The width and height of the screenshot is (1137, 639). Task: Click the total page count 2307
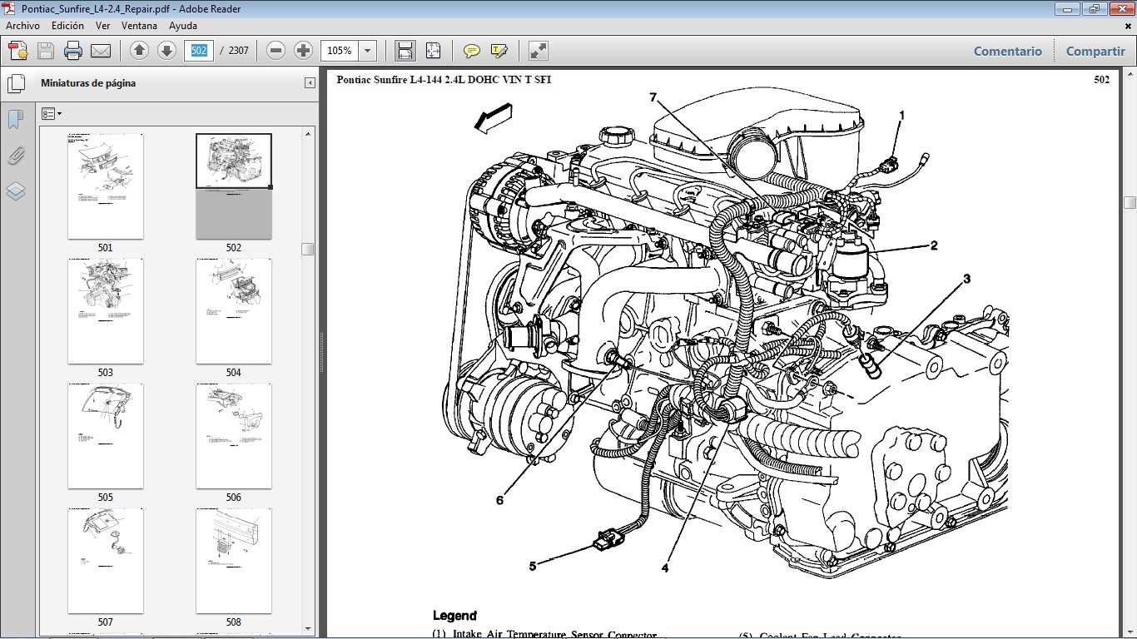point(238,51)
